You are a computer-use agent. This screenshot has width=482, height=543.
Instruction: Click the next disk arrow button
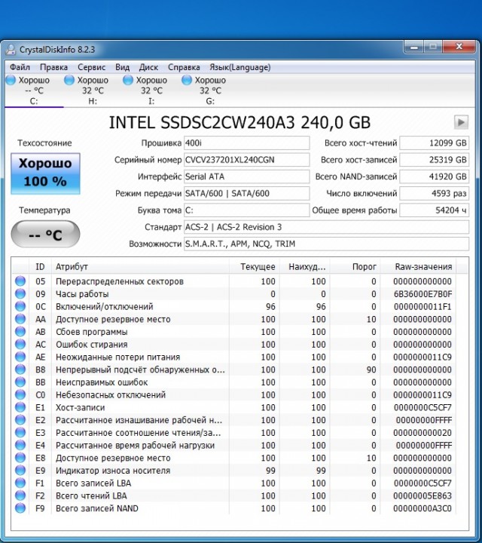pos(461,122)
